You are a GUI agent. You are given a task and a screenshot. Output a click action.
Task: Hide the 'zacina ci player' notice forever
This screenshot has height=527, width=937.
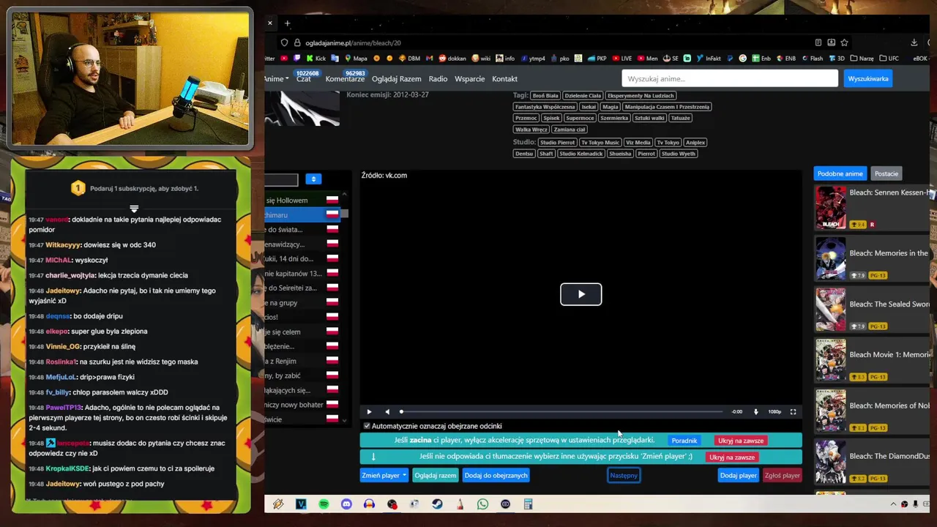[741, 441]
